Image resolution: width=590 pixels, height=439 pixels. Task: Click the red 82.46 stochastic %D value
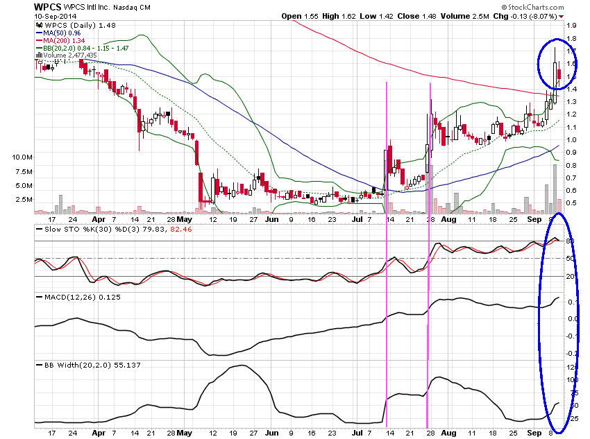(180, 230)
